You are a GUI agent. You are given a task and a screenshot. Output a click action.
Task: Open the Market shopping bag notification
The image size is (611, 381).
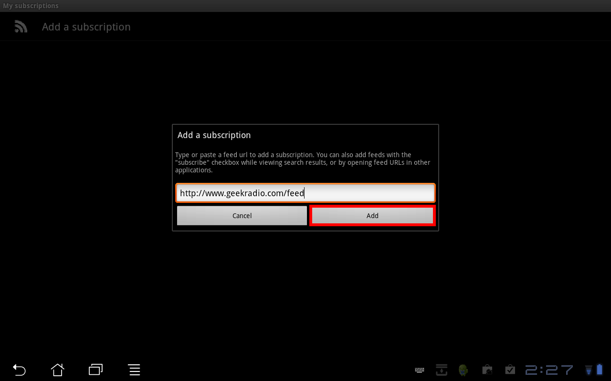tap(487, 370)
